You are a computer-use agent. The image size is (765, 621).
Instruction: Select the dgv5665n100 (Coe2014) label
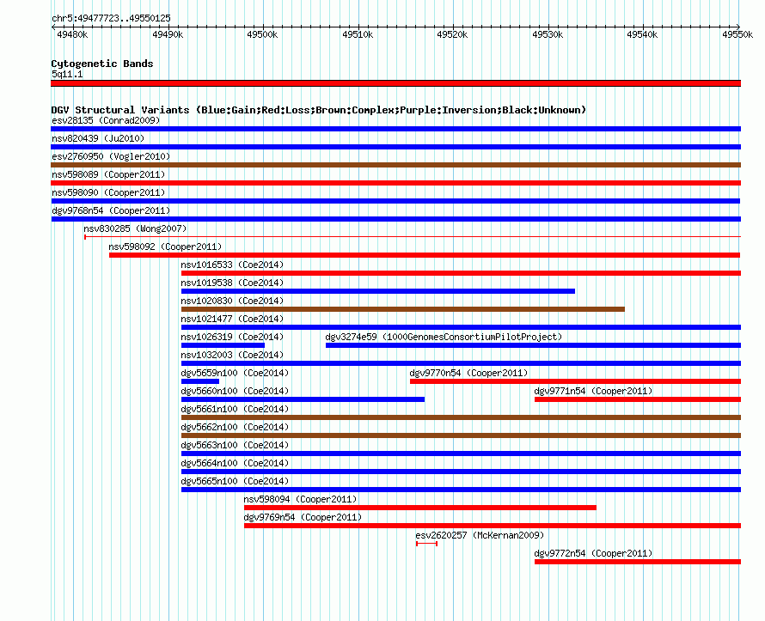click(x=235, y=481)
